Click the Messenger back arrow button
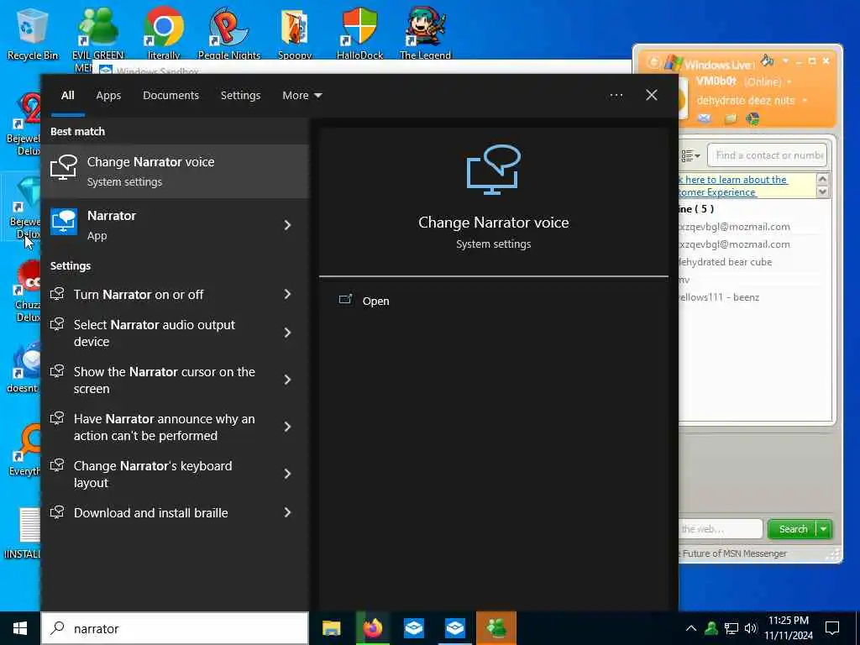 tap(653, 62)
